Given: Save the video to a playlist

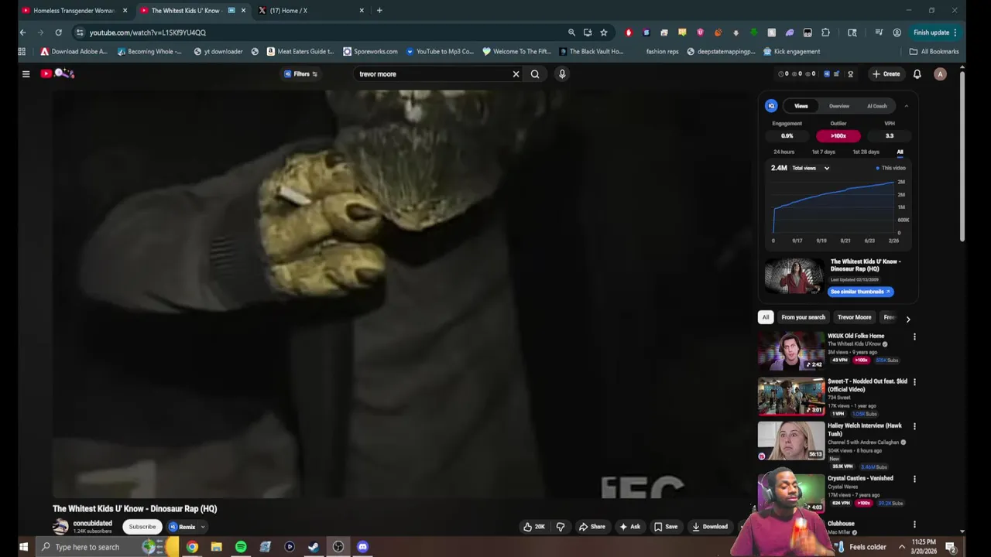Looking at the screenshot, I should [x=666, y=527].
